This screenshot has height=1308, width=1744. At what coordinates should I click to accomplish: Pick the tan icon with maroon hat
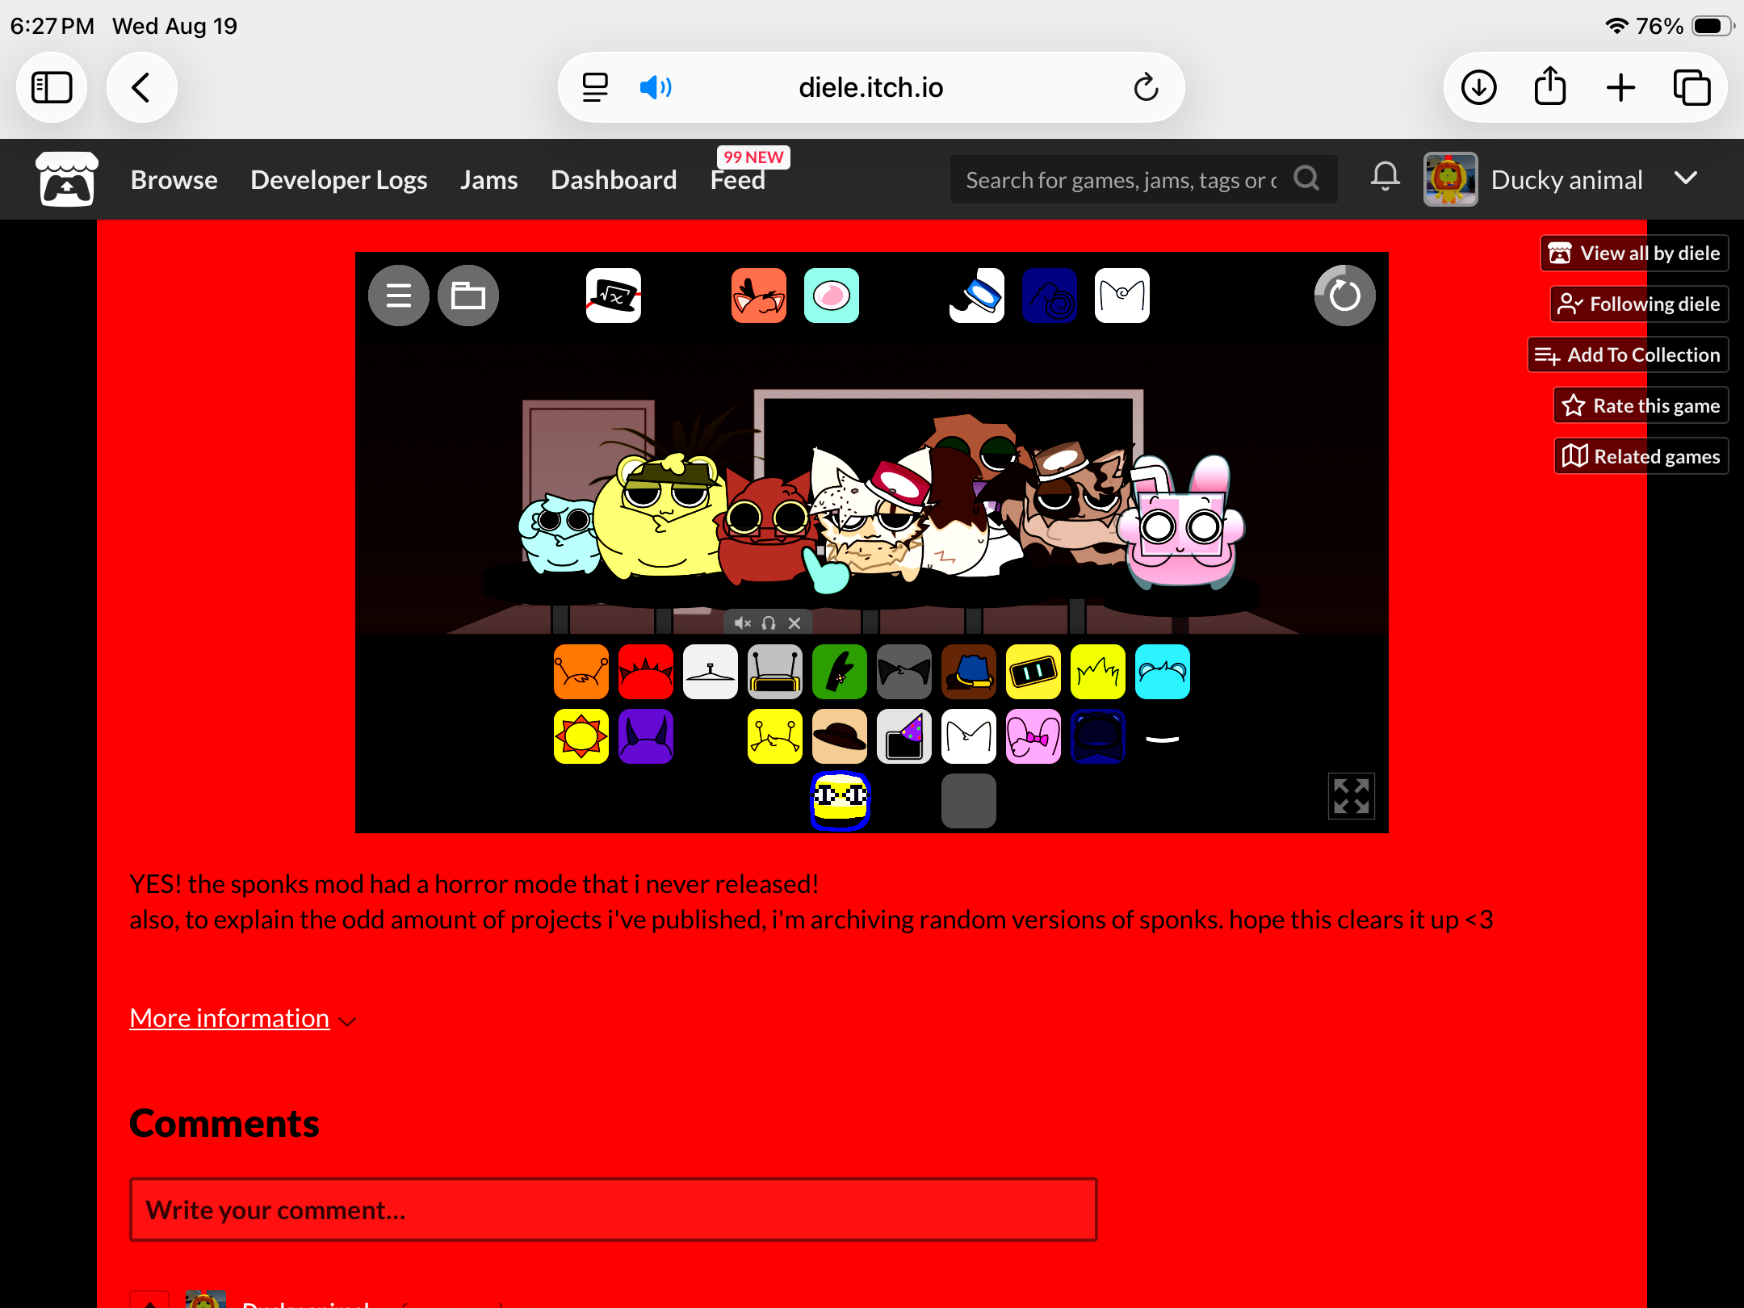click(x=840, y=736)
